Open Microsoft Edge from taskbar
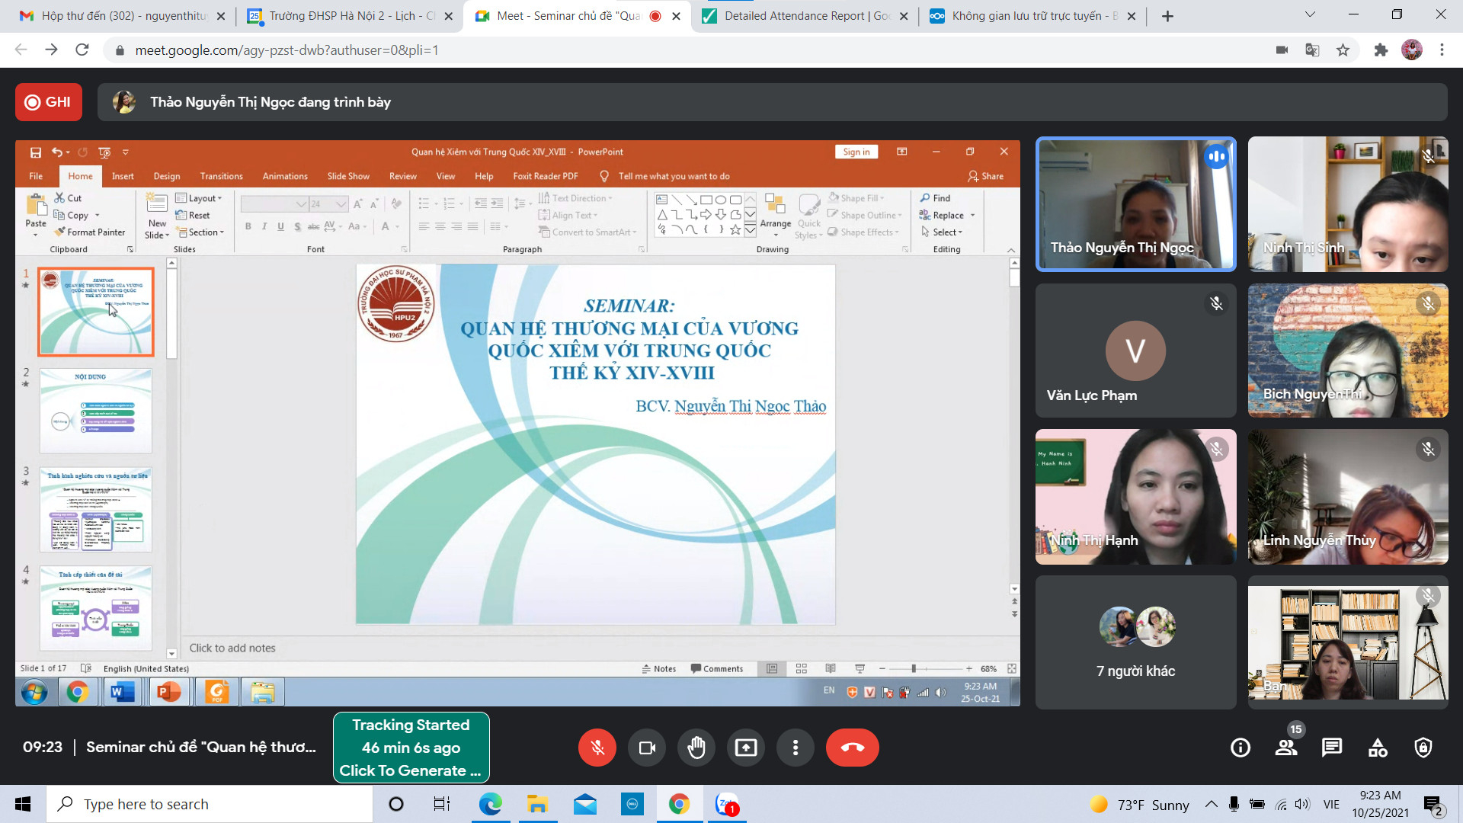Image resolution: width=1463 pixels, height=823 pixels. [490, 804]
